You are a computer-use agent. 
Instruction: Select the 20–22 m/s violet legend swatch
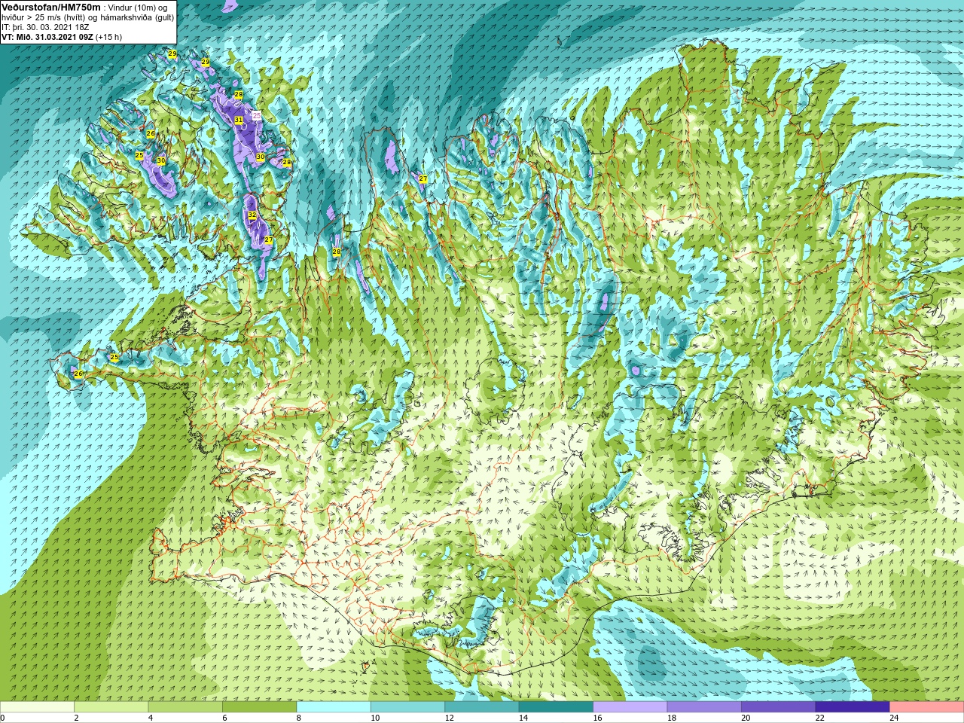click(x=779, y=707)
